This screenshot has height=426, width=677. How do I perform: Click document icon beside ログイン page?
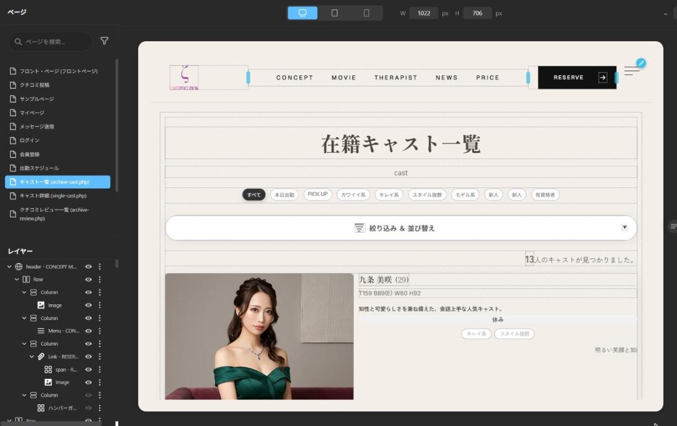(x=13, y=140)
